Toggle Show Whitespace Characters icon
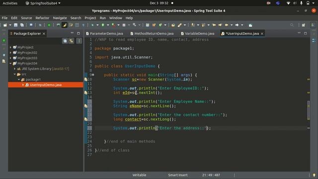Screen dimensions: 318x179 pos(83,25)
